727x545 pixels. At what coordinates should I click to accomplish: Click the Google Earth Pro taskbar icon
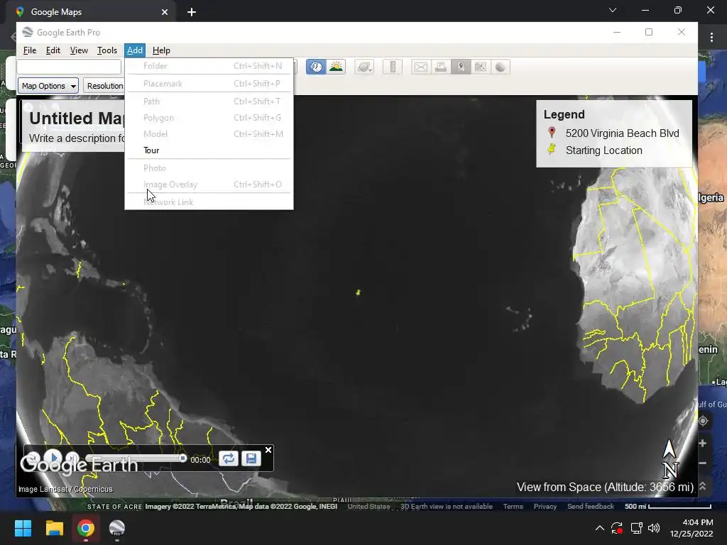tap(117, 528)
